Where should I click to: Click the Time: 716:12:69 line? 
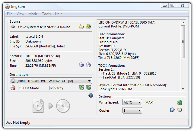(x=119, y=58)
